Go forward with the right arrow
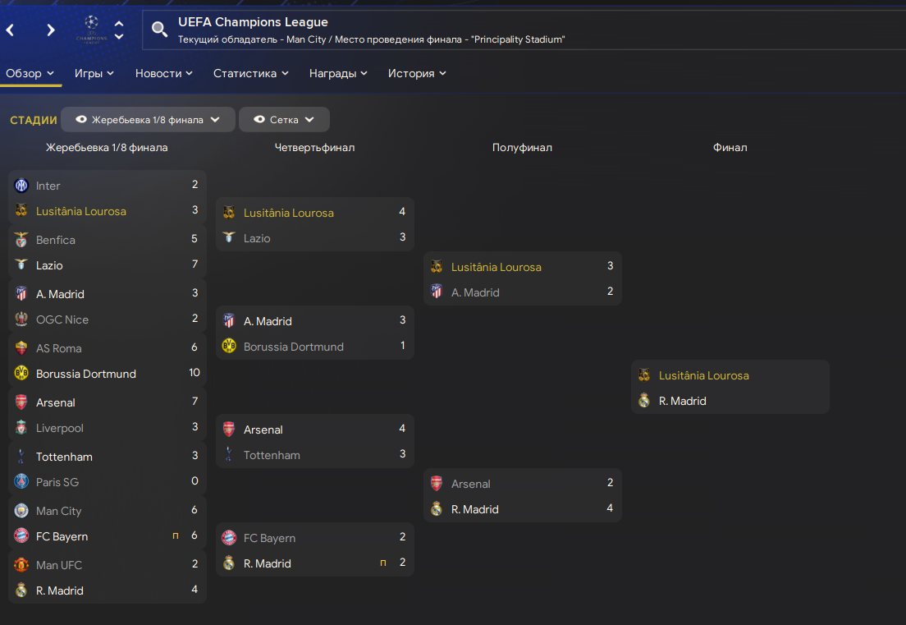This screenshot has width=906, height=625. coord(51,30)
